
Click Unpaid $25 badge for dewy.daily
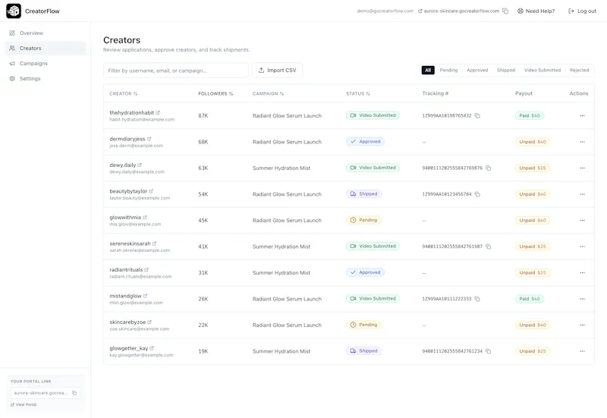[533, 168]
